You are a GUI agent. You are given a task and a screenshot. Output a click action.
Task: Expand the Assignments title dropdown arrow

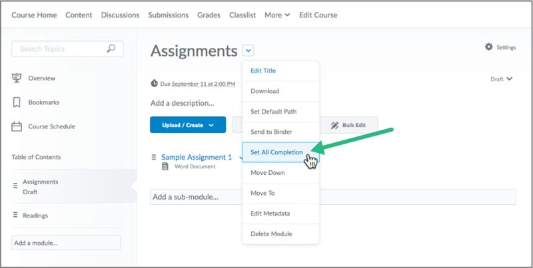click(x=248, y=51)
